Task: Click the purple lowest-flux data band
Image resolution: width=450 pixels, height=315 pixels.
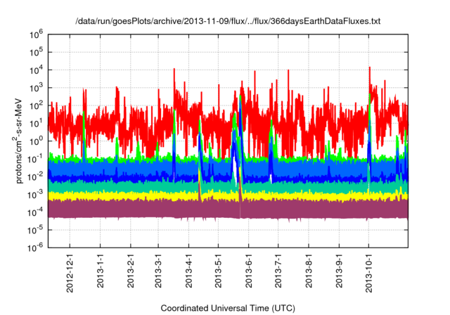Action: pos(228,209)
